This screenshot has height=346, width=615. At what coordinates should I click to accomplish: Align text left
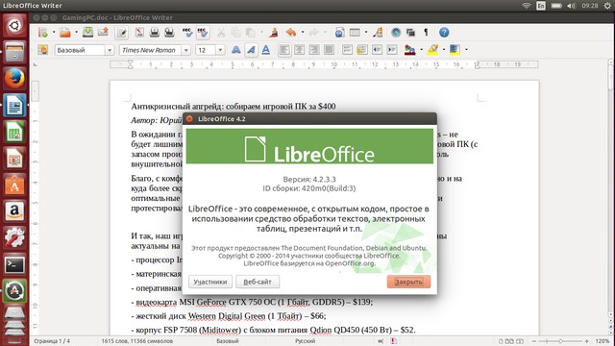click(284, 50)
